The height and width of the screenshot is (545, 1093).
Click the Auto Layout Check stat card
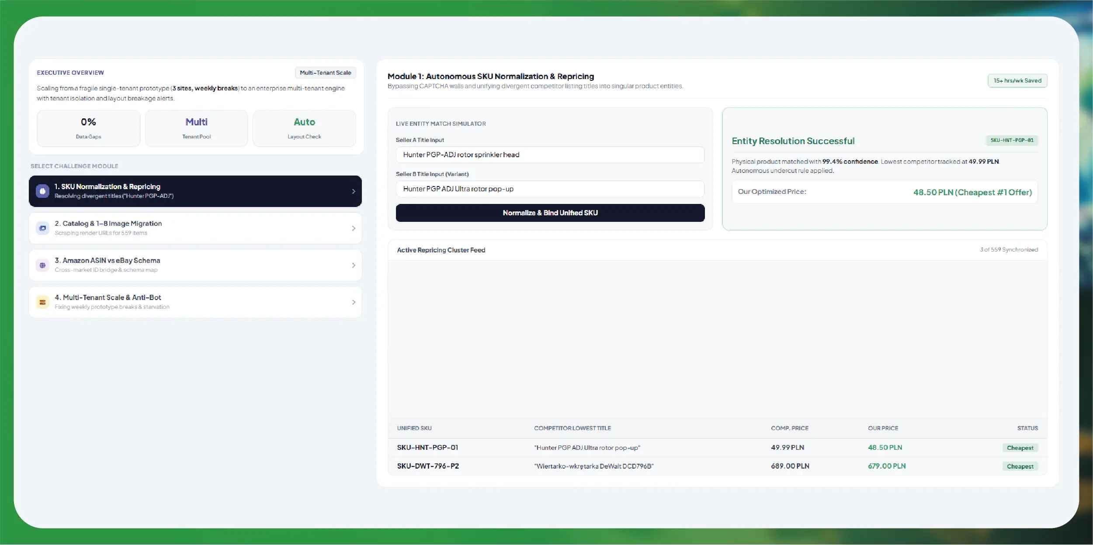(304, 128)
